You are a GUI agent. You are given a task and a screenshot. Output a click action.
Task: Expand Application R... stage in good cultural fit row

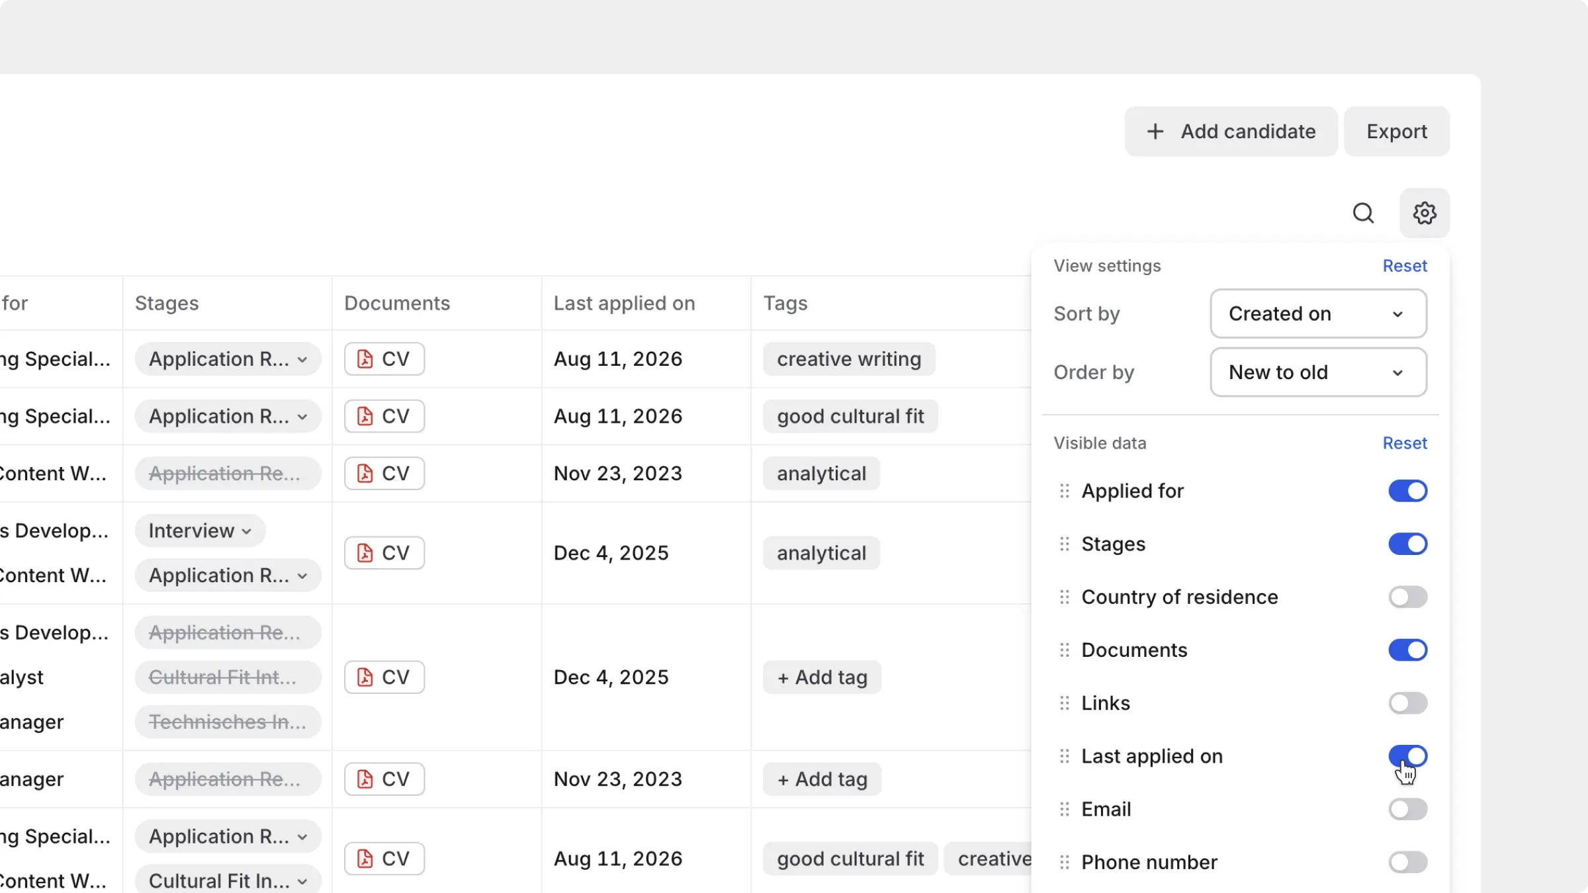pos(228,416)
